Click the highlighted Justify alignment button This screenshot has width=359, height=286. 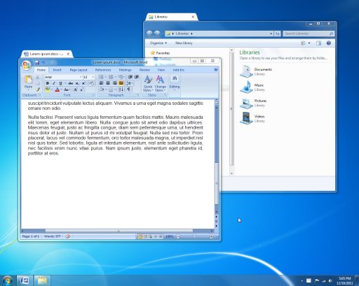click(121, 83)
